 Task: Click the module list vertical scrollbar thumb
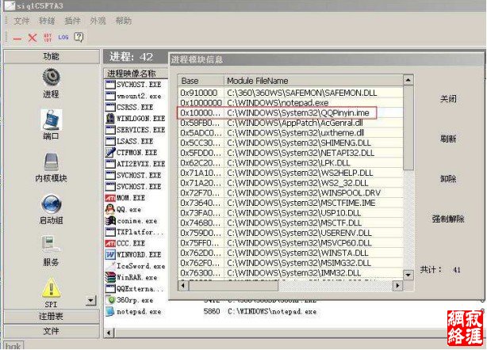[408, 127]
